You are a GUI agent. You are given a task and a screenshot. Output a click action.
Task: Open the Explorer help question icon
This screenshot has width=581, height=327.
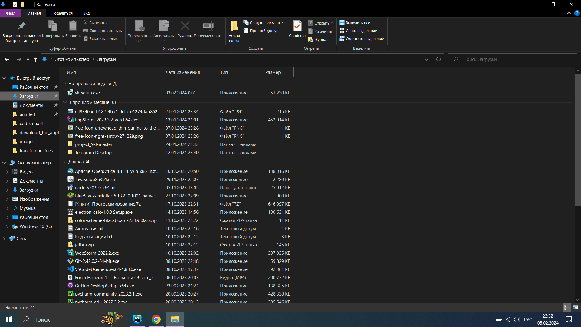(577, 13)
